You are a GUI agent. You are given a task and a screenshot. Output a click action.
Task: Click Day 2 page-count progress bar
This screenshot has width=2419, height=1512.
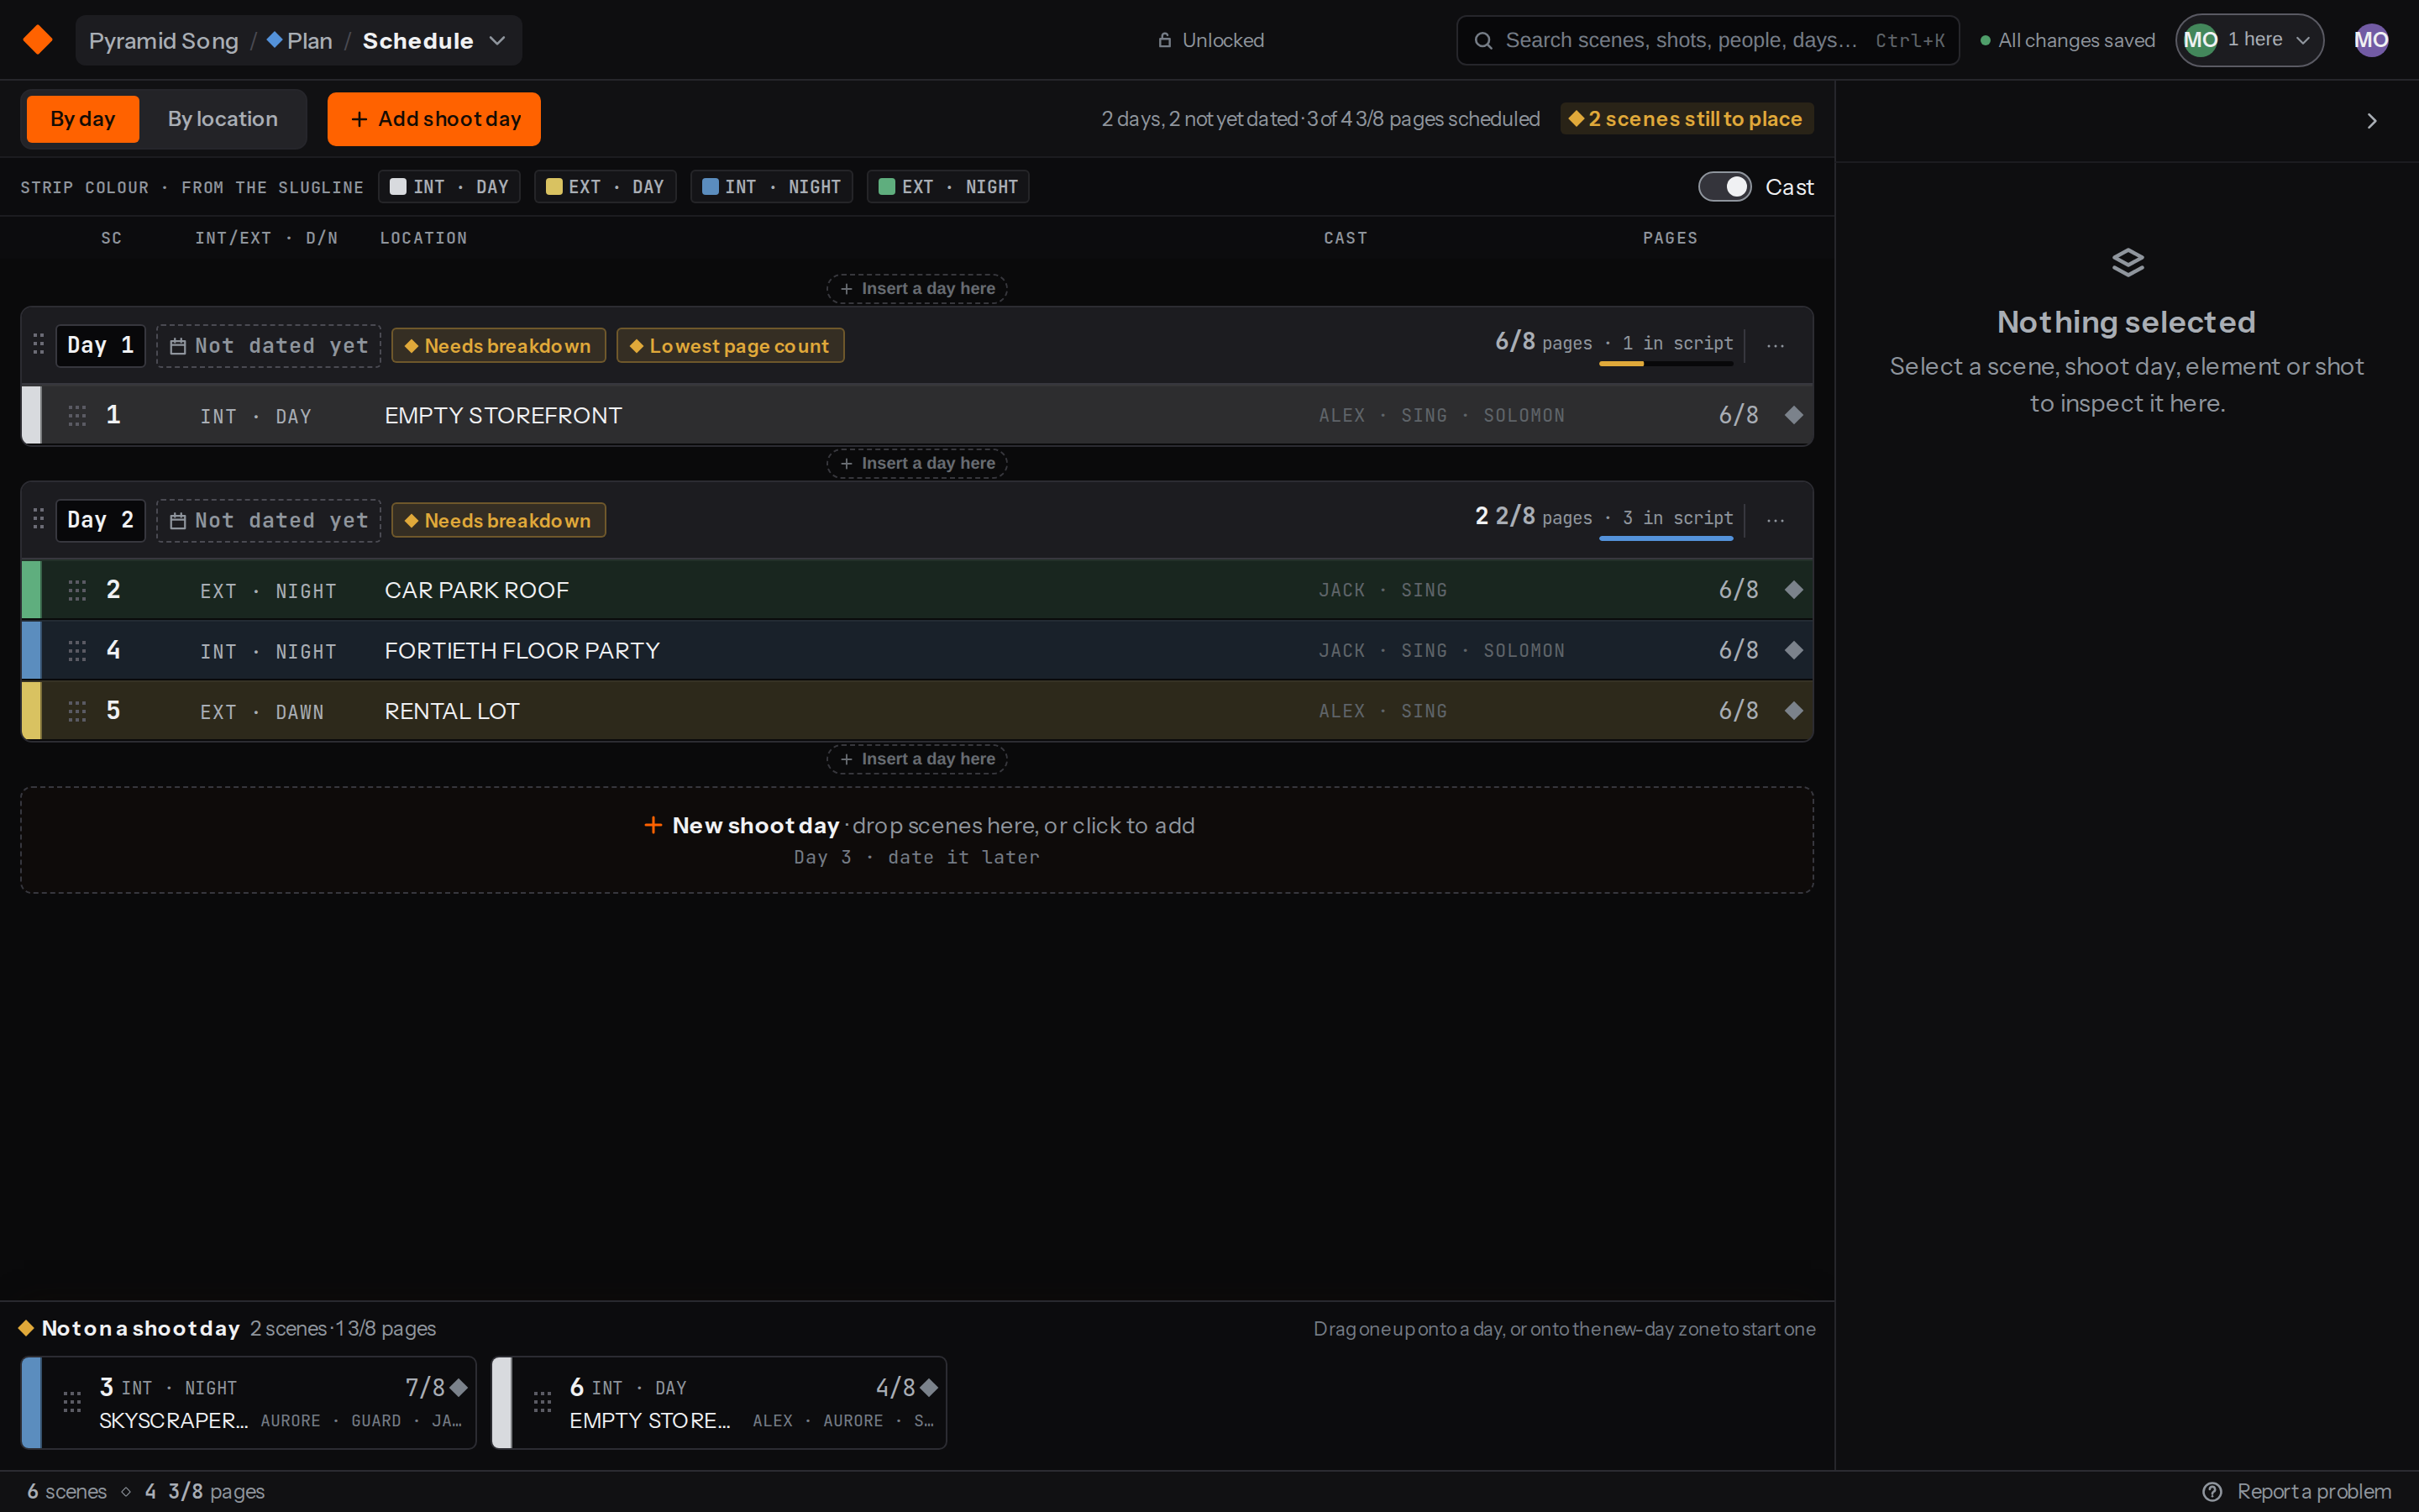tap(1666, 539)
